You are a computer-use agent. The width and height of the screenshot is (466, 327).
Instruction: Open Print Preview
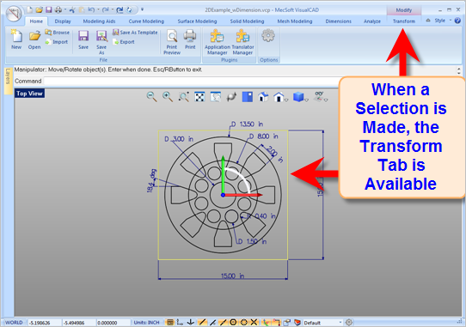point(172,42)
